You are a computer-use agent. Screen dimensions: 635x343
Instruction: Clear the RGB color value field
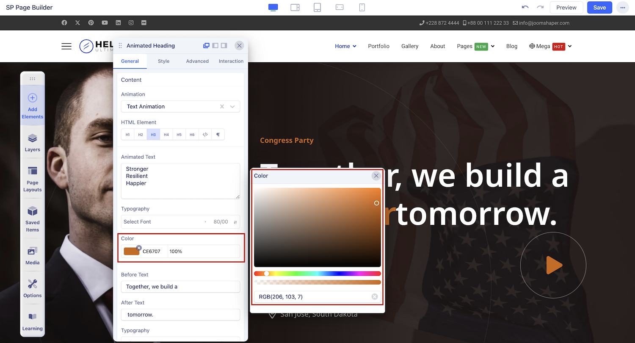point(375,296)
